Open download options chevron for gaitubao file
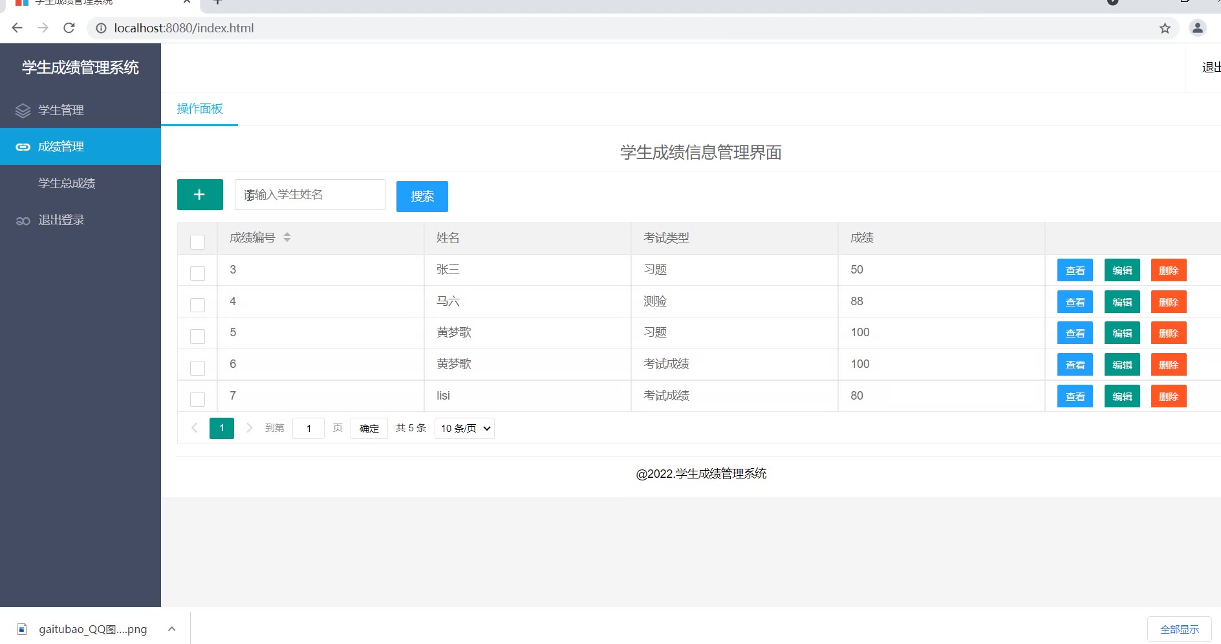1221x644 pixels. (171, 628)
